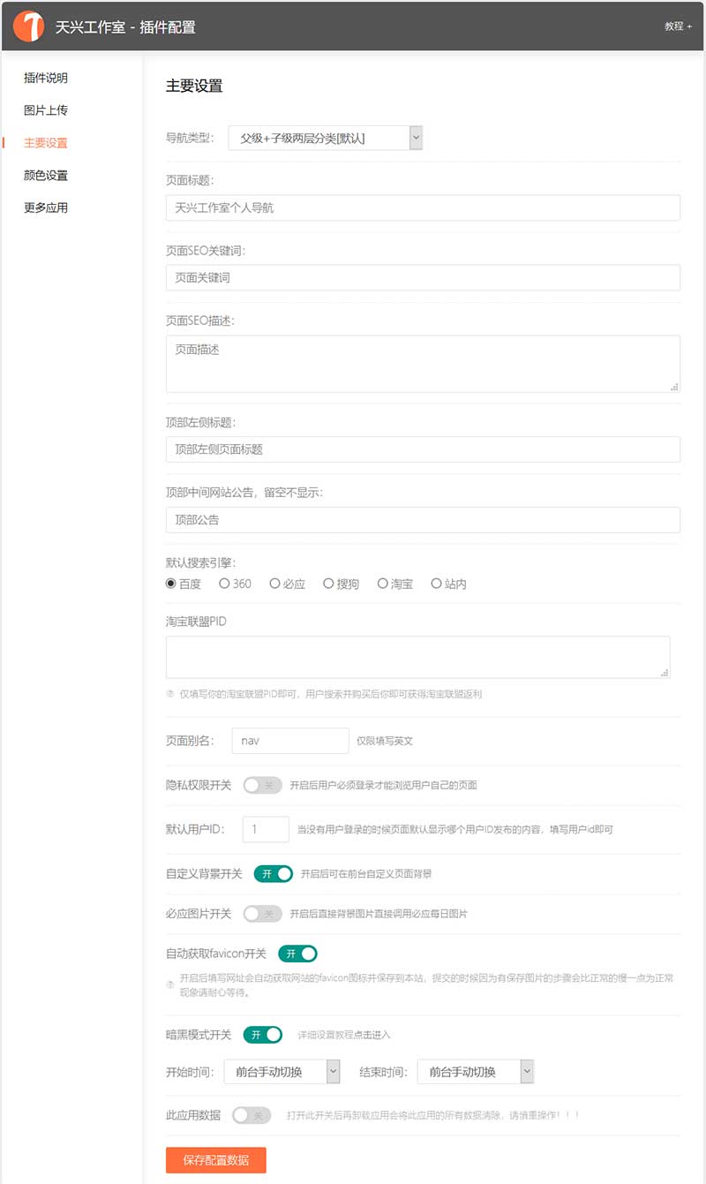Turn off the 自定义背景开关 switch

tap(273, 873)
